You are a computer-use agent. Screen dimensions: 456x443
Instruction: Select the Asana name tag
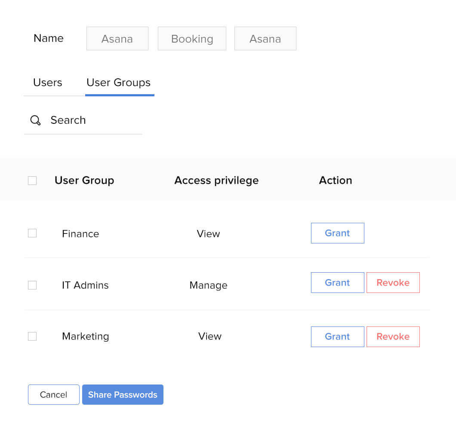pyautogui.click(x=117, y=38)
